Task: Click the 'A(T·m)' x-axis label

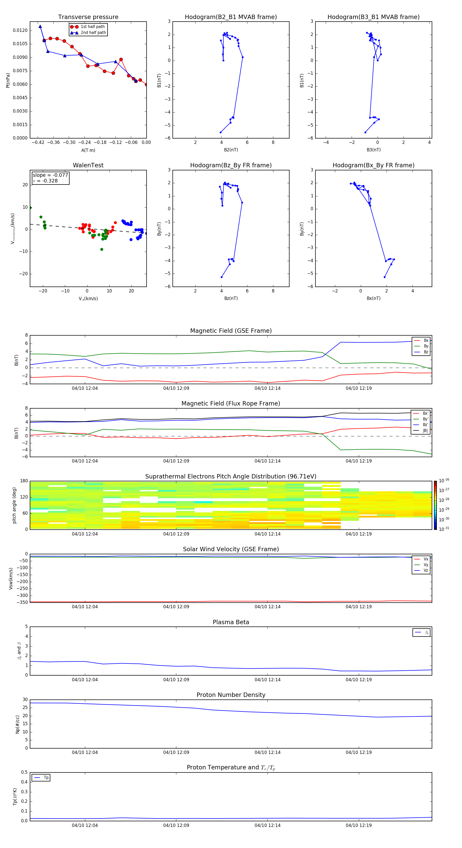Action: pos(88,150)
